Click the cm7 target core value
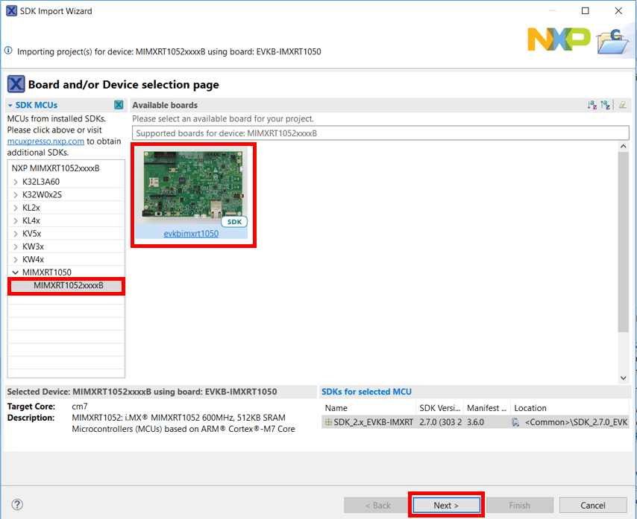Image resolution: width=637 pixels, height=519 pixels. (80, 407)
